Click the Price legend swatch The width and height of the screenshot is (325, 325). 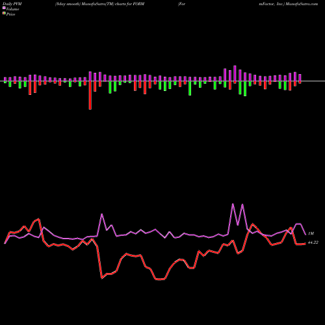coord(4,14)
